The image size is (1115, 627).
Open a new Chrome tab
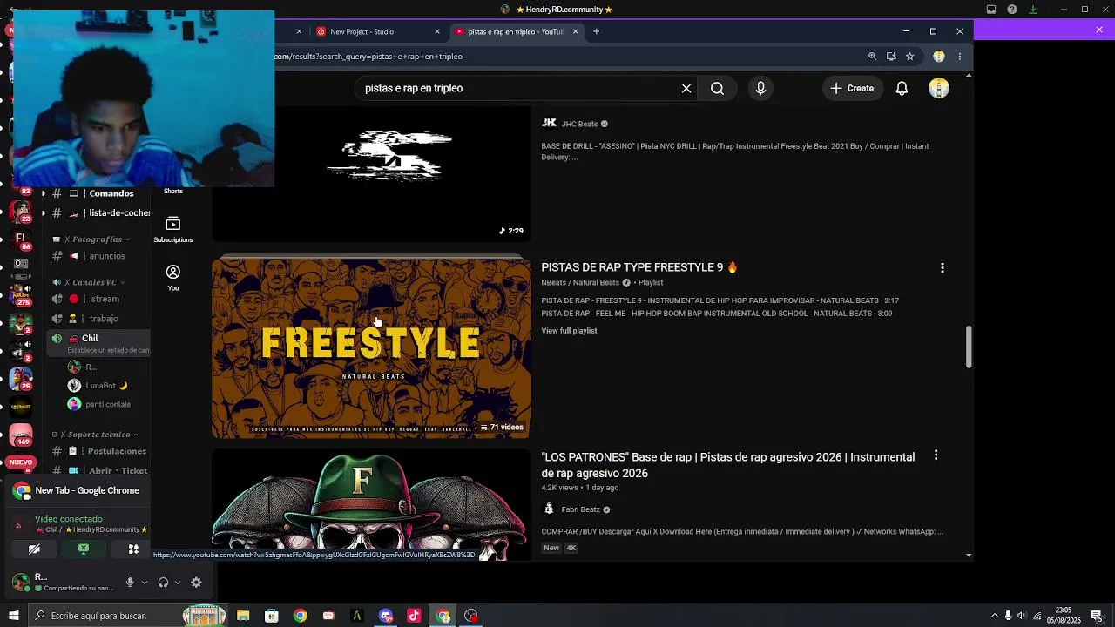[596, 31]
